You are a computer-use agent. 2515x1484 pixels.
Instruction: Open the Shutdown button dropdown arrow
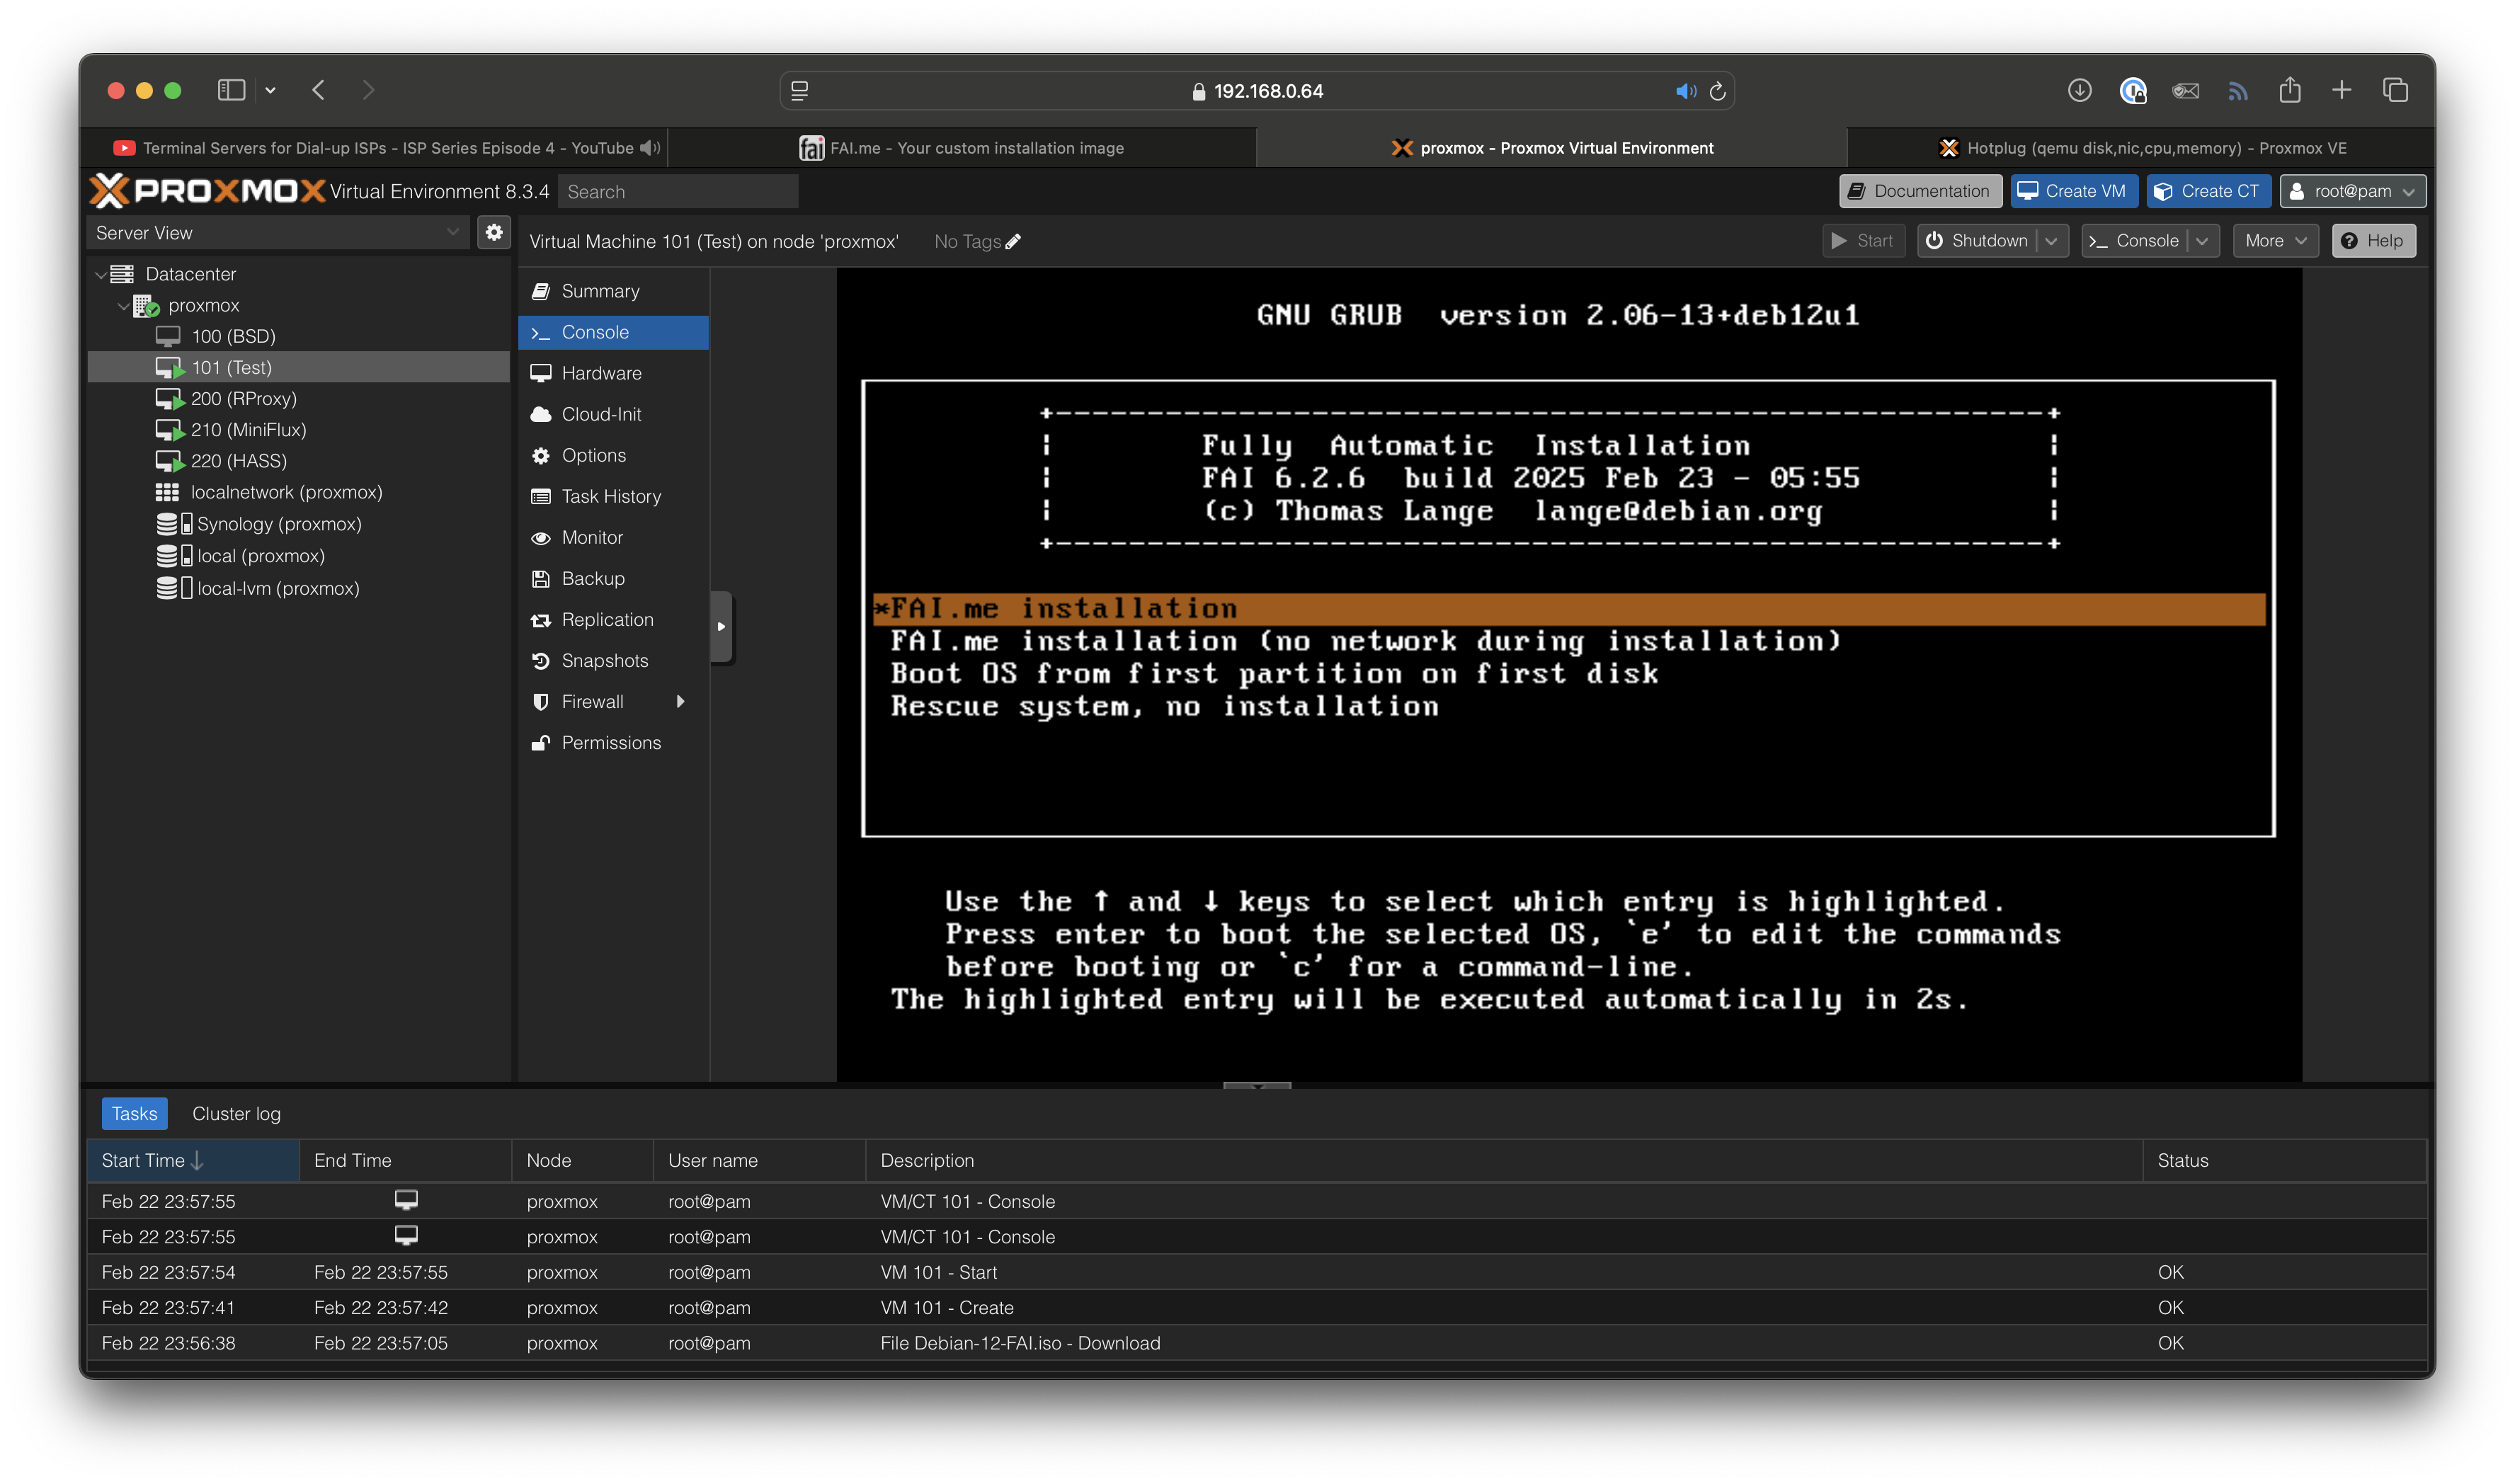click(x=2051, y=241)
